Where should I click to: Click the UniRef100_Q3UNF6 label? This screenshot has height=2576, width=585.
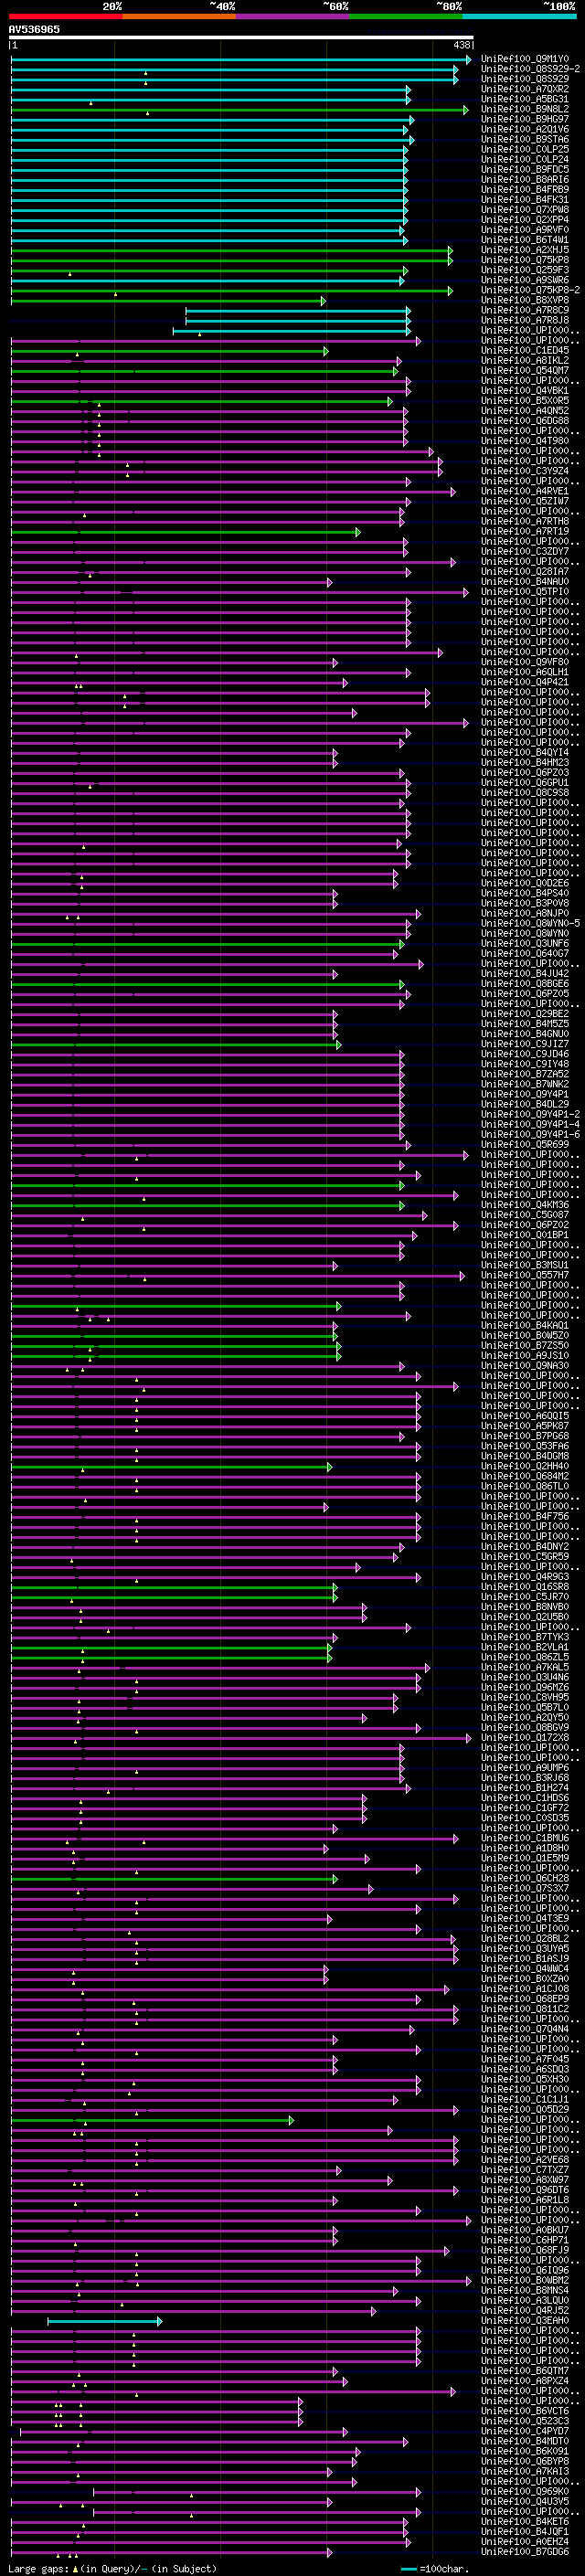525,943
